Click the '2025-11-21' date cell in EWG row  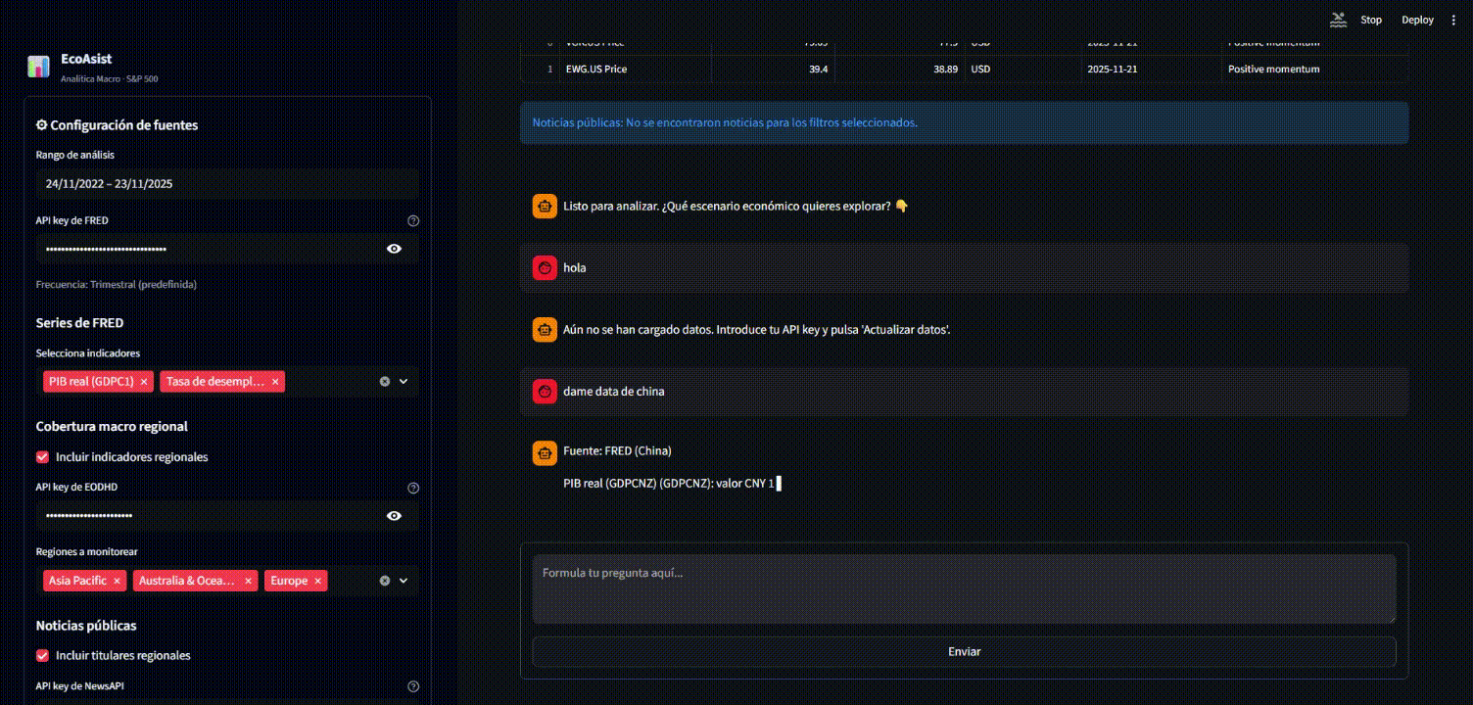coord(1152,70)
